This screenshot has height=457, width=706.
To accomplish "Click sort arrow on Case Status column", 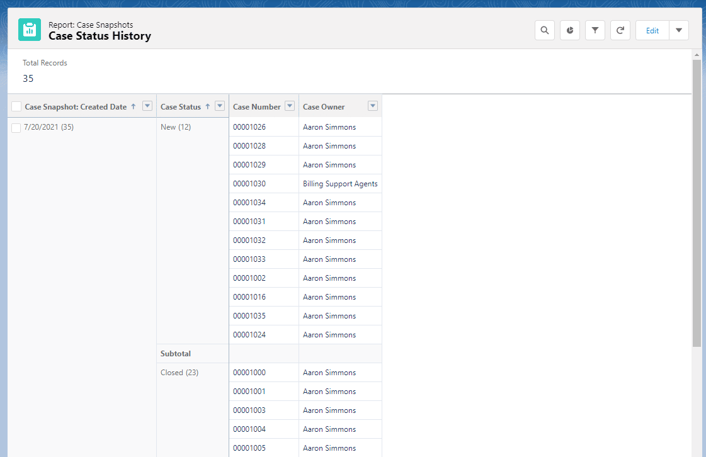I will [x=208, y=106].
